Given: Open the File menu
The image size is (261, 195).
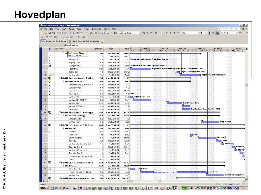Looking at the screenshot, I should pos(46,29).
